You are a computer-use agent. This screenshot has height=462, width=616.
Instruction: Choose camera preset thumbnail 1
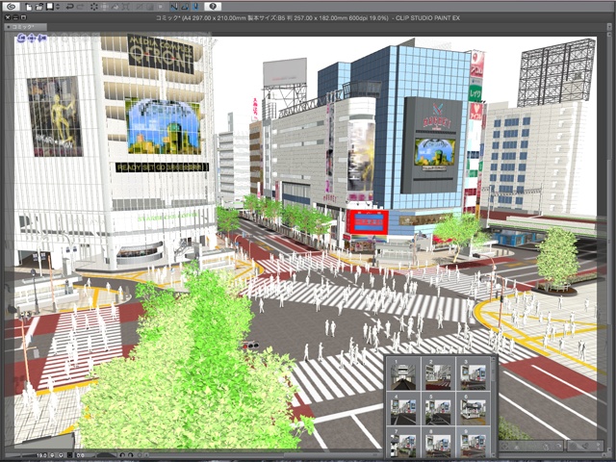pyautogui.click(x=403, y=374)
